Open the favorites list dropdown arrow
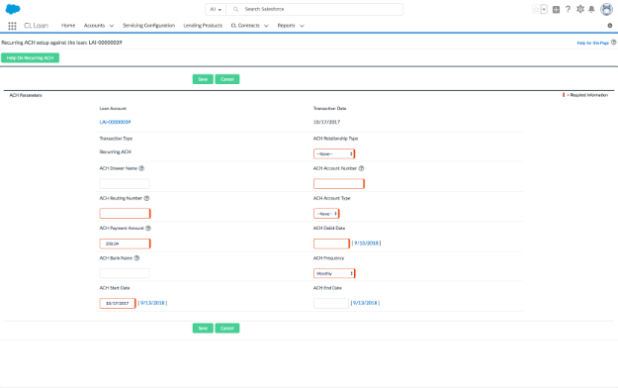 pyautogui.click(x=544, y=10)
